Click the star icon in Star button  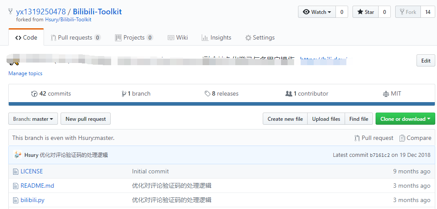point(360,12)
